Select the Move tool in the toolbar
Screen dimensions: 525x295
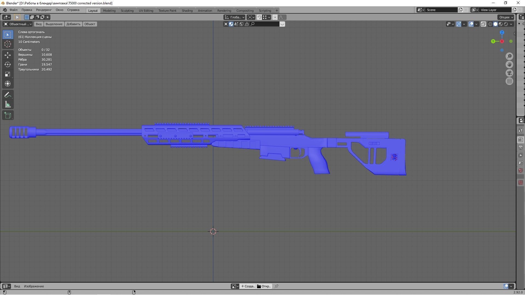point(7,55)
